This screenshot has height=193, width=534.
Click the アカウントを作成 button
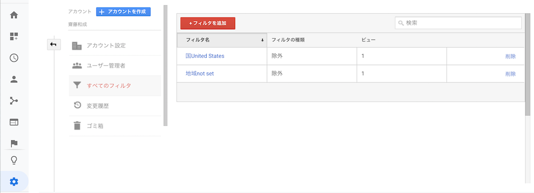[x=123, y=12]
